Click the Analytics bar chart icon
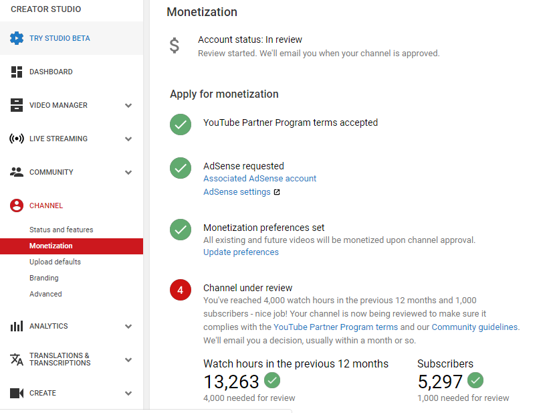The width and height of the screenshot is (553, 413). [17, 326]
